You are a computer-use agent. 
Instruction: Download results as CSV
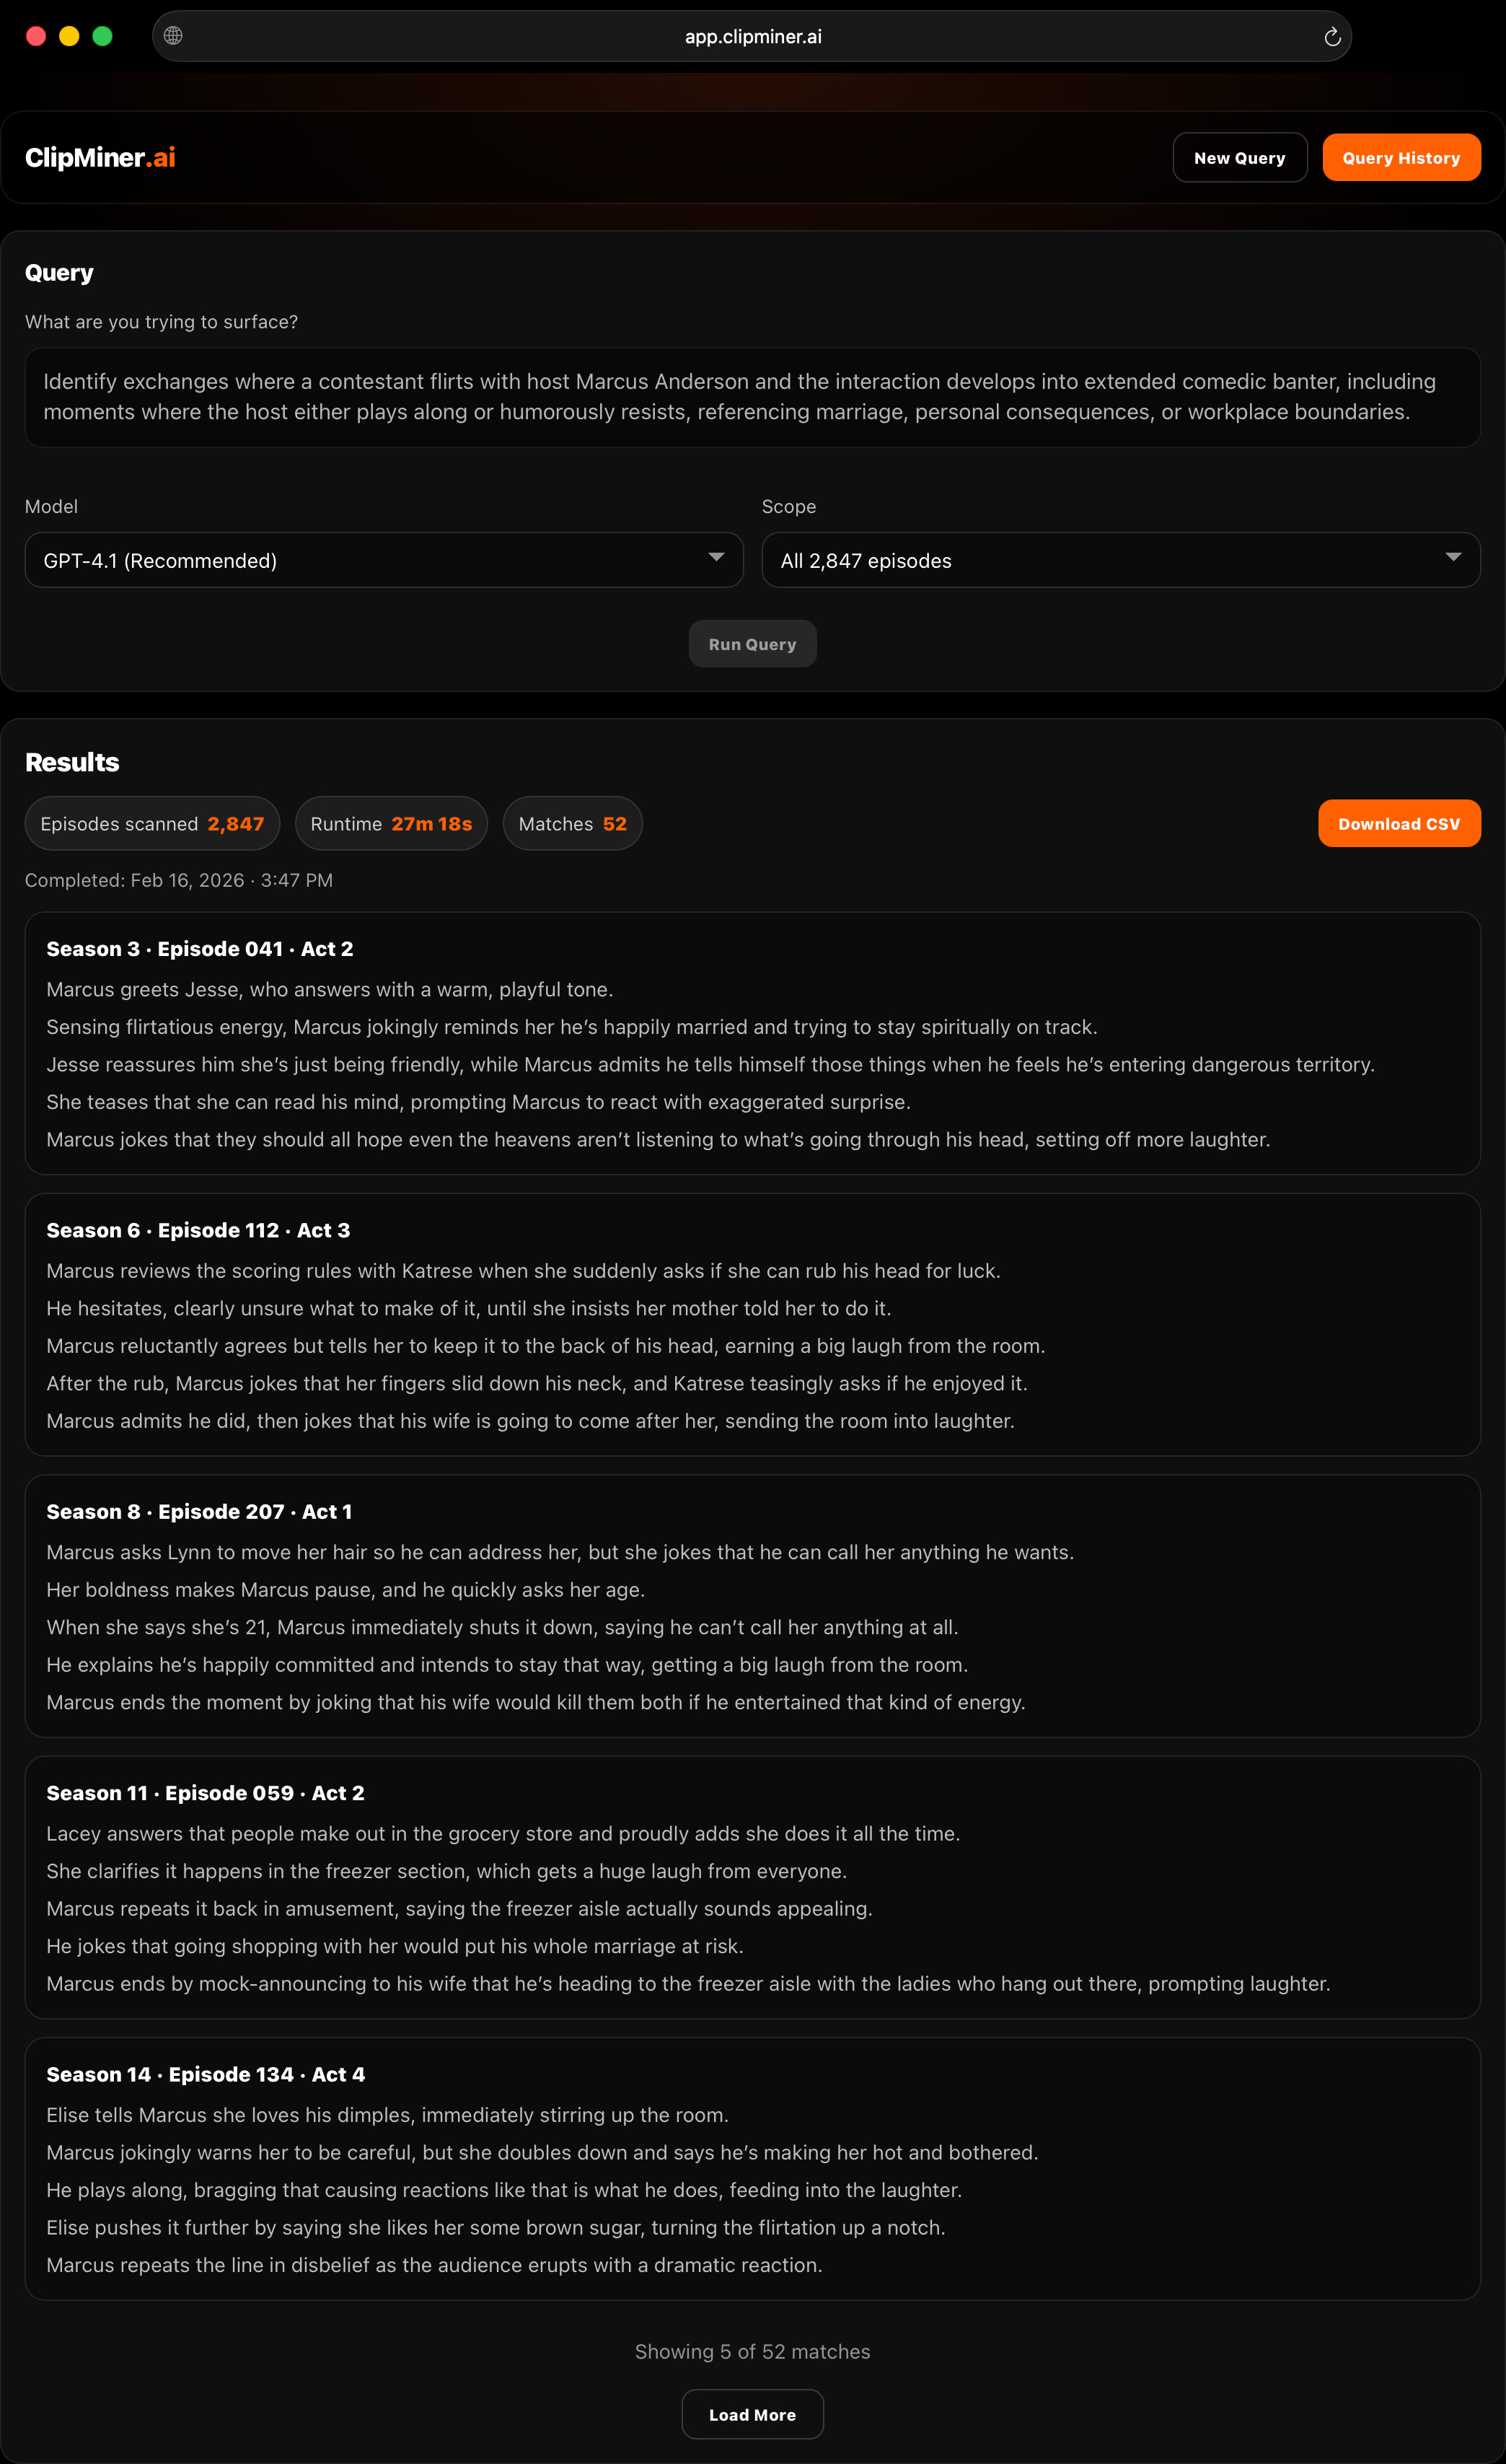1399,823
